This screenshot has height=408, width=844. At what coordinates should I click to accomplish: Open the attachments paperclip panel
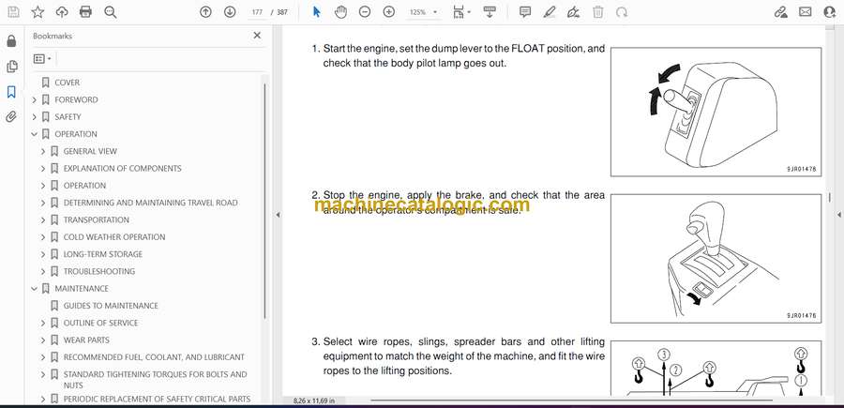point(11,117)
